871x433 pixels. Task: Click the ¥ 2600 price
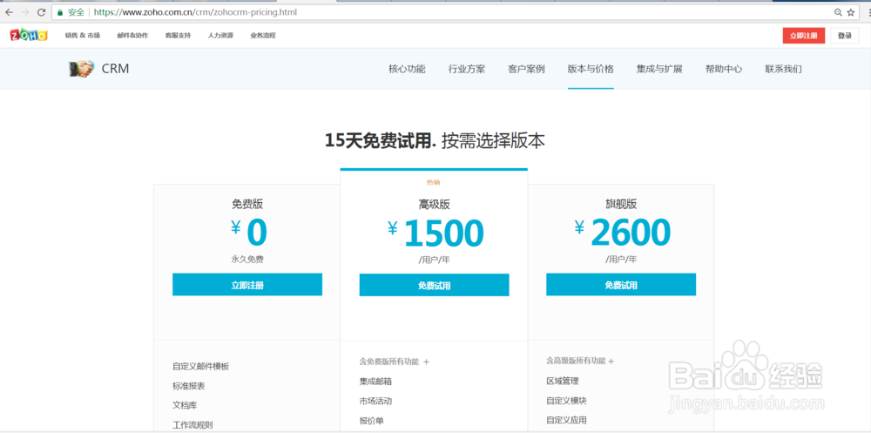point(623,233)
